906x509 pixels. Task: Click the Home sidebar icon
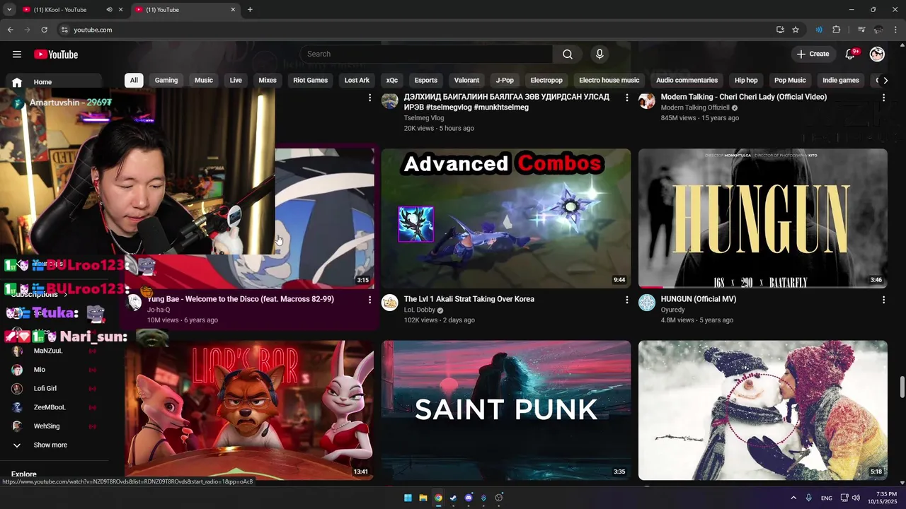17,82
